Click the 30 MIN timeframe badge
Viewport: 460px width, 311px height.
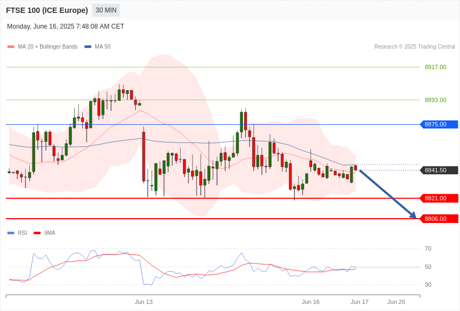[106, 10]
